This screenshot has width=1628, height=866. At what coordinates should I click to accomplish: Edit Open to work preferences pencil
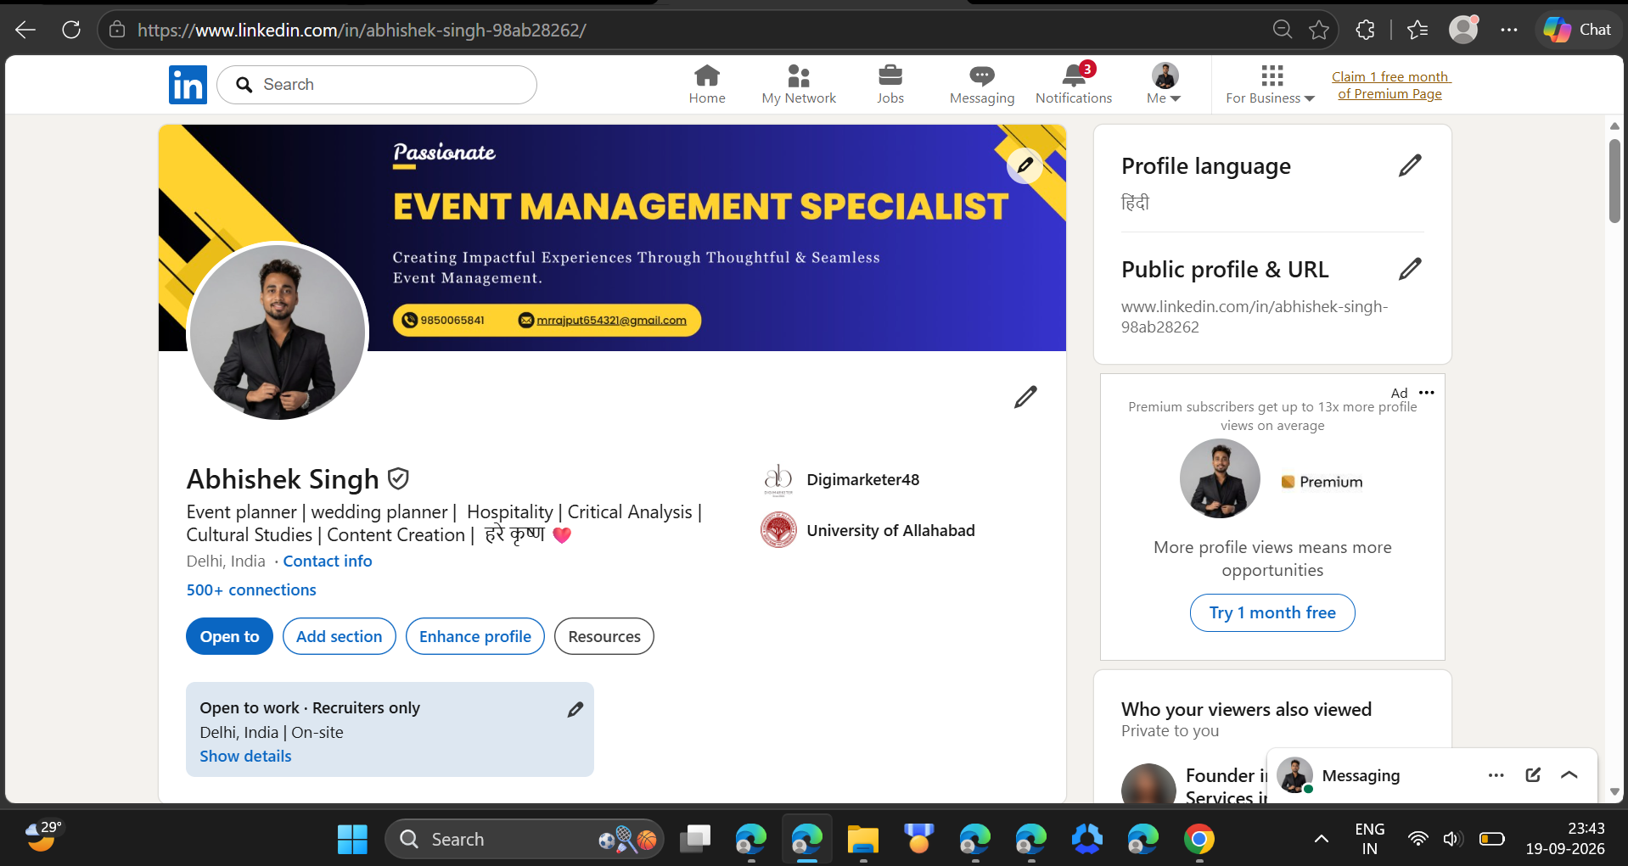click(x=575, y=709)
